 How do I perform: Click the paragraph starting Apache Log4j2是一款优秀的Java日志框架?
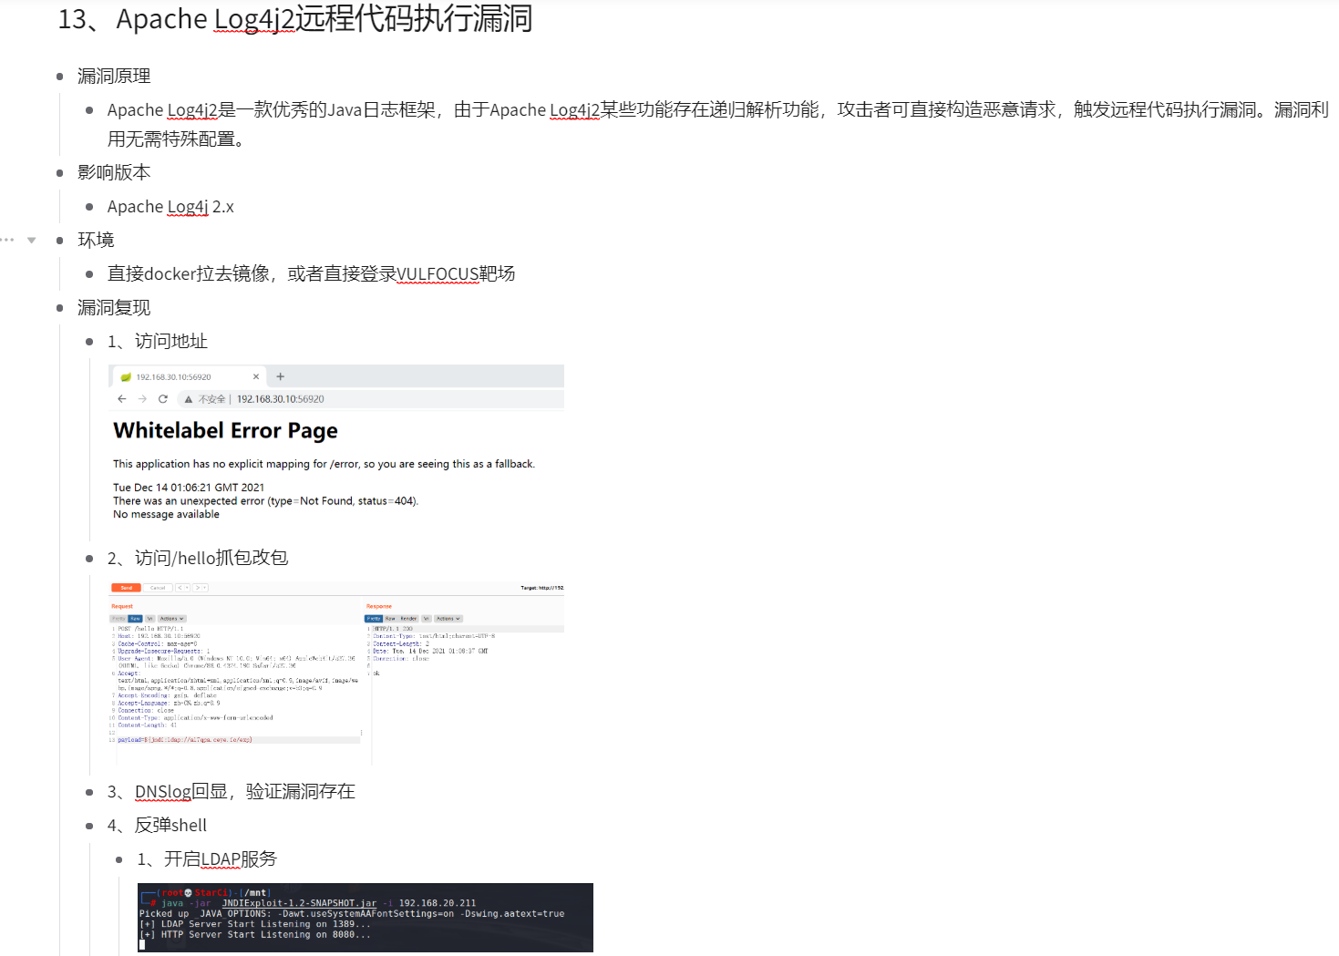pos(718,124)
